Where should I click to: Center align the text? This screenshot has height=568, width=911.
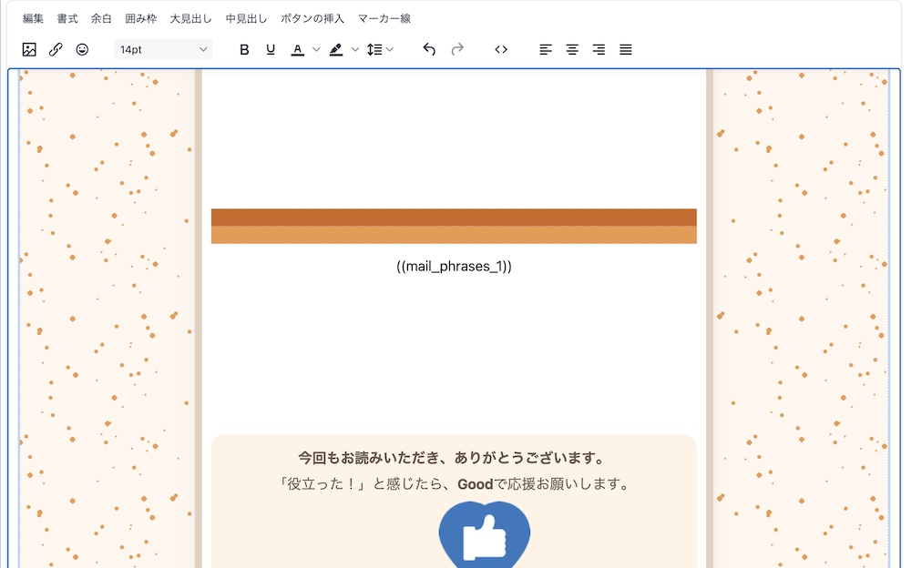click(572, 50)
